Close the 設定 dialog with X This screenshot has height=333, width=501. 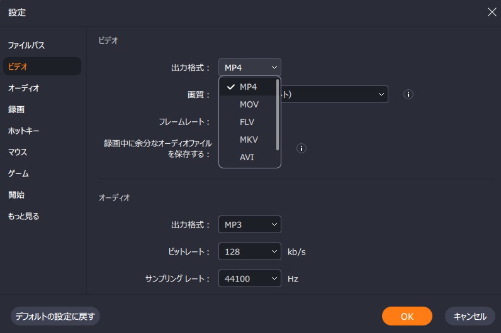coord(492,12)
